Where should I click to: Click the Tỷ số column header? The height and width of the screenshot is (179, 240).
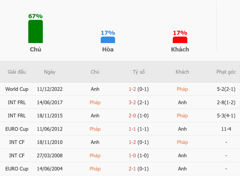tap(138, 72)
